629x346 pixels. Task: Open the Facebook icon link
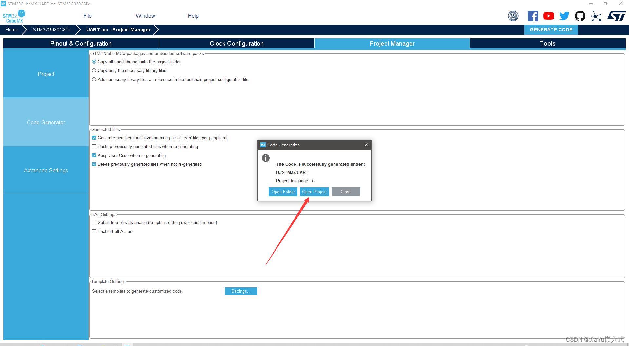(533, 16)
